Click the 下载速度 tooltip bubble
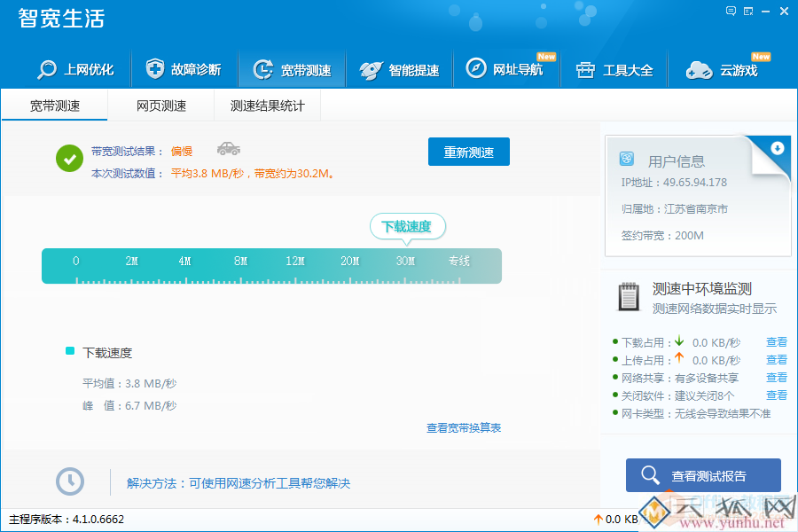The height and width of the screenshot is (532, 798). tap(407, 227)
